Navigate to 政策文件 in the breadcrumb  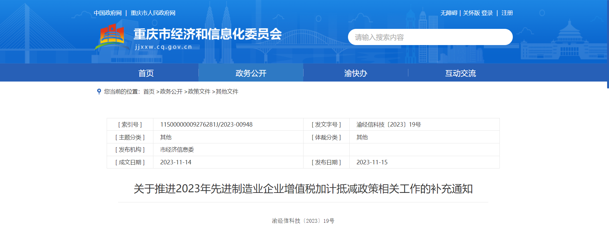[x=199, y=92]
